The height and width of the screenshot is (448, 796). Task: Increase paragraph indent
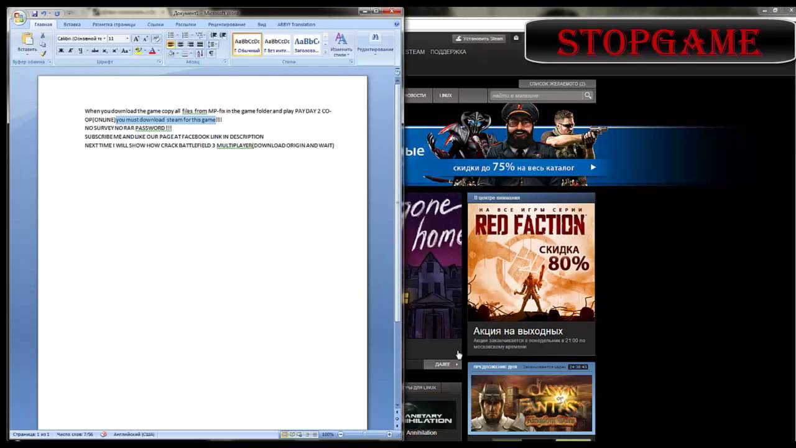pos(223,35)
